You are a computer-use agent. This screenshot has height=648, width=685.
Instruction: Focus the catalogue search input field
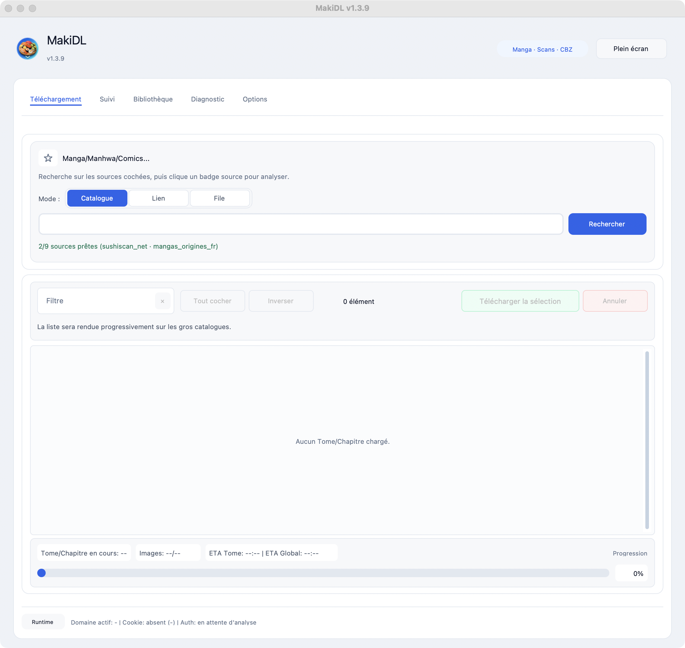301,224
